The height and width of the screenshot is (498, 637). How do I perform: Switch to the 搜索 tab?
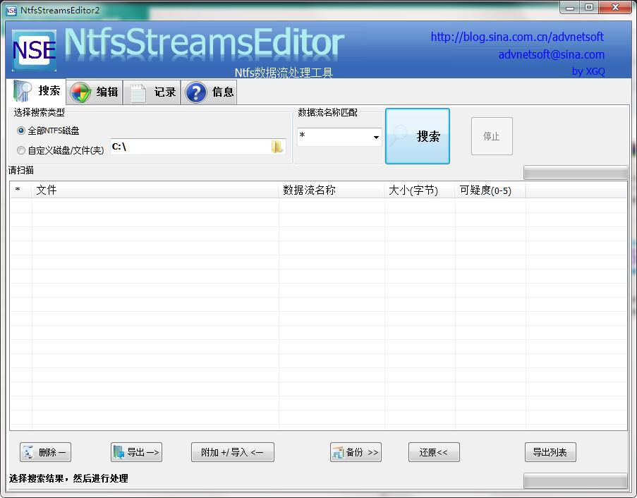[x=37, y=91]
